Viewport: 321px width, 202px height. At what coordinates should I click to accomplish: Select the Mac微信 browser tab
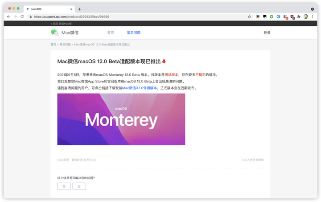coord(49,9)
